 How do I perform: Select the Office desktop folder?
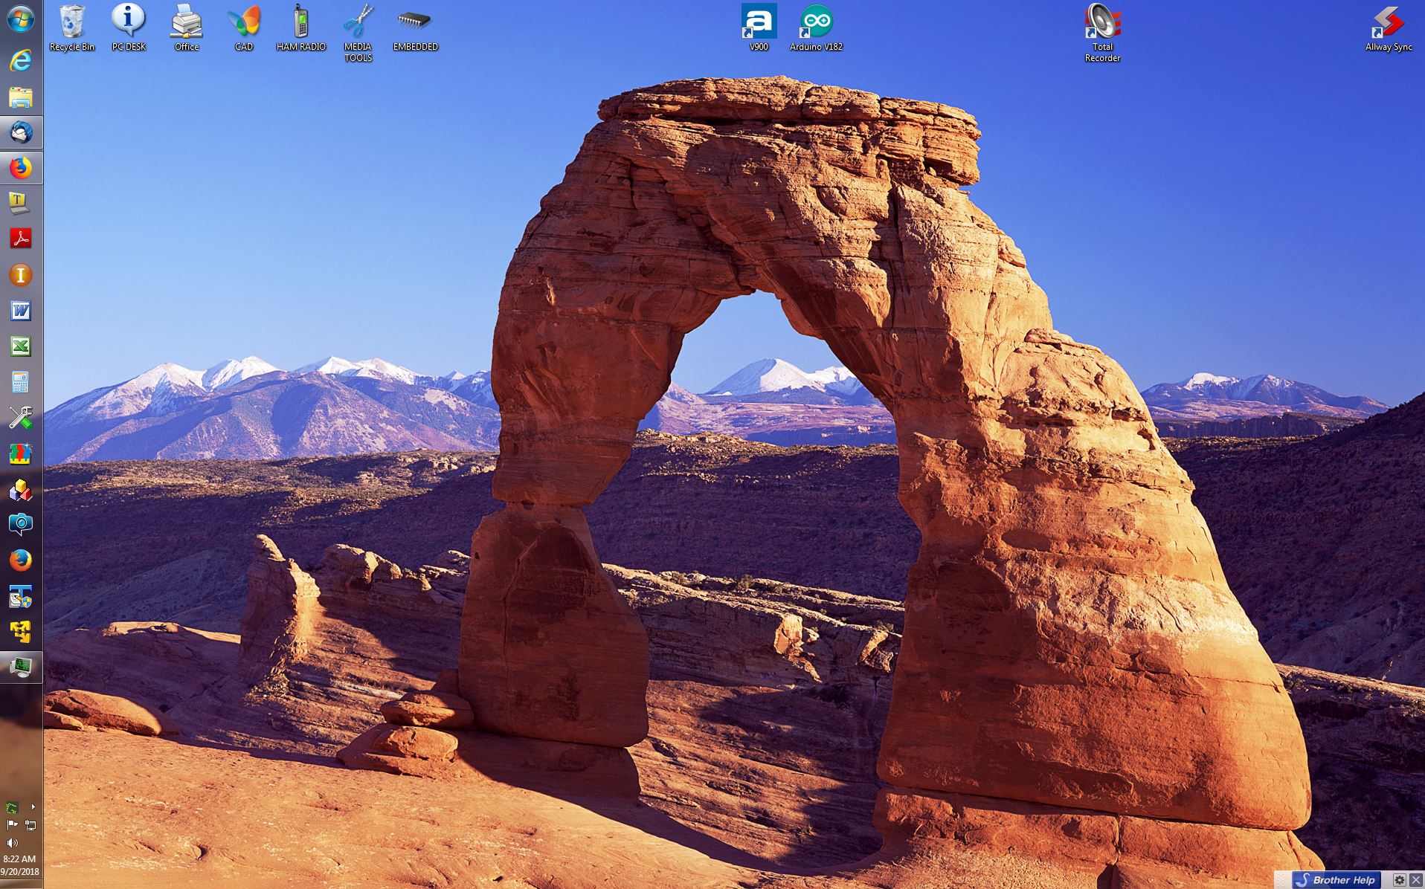pyautogui.click(x=187, y=28)
